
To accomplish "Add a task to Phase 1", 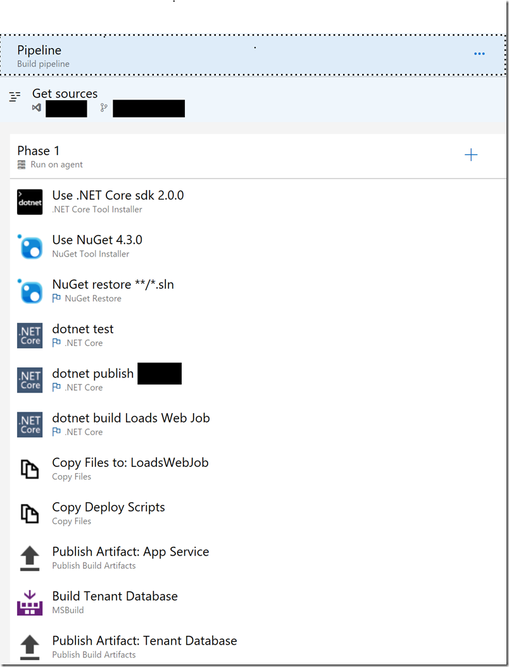I will (471, 155).
